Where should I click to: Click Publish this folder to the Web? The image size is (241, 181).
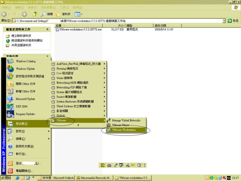[x=27, y=40]
